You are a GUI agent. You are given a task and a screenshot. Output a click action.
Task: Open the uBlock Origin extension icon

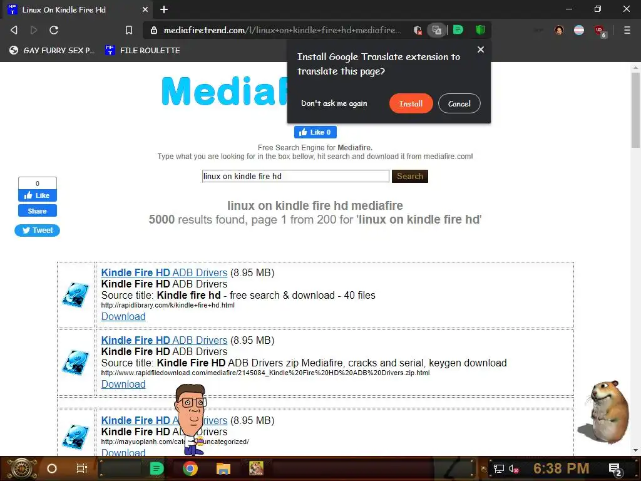(600, 31)
